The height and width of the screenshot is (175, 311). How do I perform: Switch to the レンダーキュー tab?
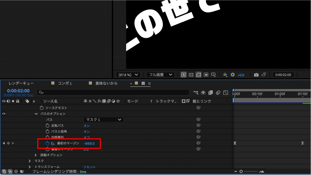tap(21, 83)
